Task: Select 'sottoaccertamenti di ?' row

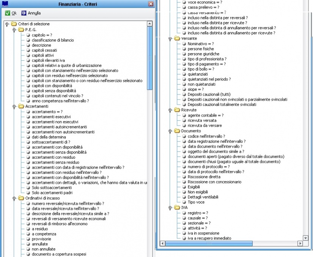Action: pos(51,142)
